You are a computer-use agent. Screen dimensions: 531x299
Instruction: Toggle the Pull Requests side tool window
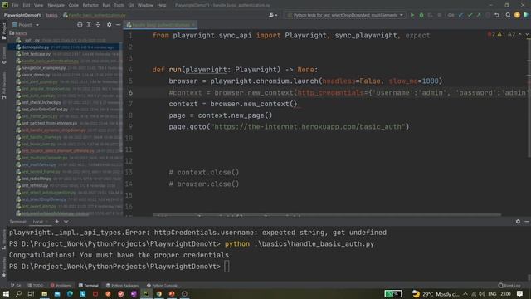point(3,86)
